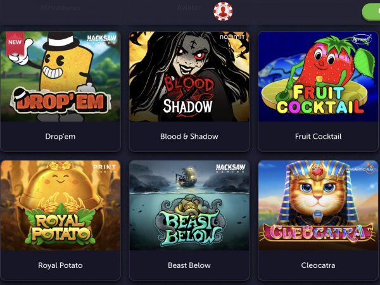This screenshot has height=285, width=380.
Task: Launch the Royal Potato game image
Action: click(x=60, y=205)
